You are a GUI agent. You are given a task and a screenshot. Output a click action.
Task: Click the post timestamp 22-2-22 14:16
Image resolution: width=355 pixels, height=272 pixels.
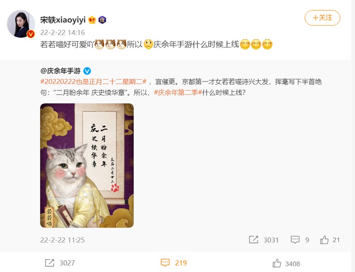(x=63, y=32)
